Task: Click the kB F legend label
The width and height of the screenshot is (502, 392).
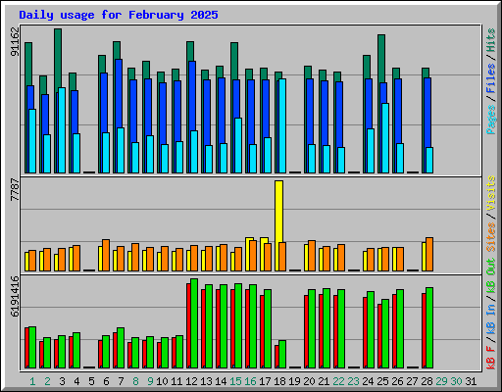Action: [491, 357]
